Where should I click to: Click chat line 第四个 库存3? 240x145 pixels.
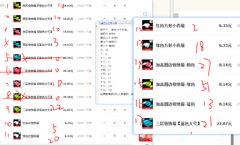click(108, 34)
